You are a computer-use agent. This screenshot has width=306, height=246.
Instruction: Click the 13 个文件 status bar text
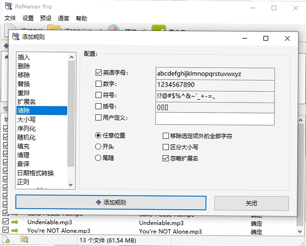(x=108, y=240)
